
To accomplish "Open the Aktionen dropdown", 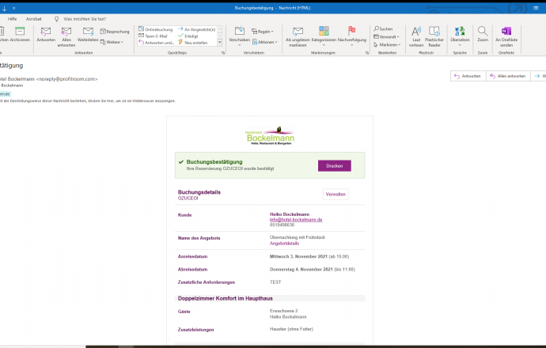I will pos(264,42).
